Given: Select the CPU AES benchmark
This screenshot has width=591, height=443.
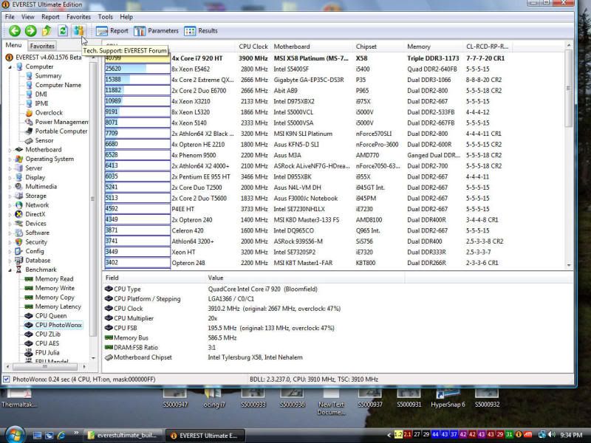Looking at the screenshot, I should (x=47, y=343).
